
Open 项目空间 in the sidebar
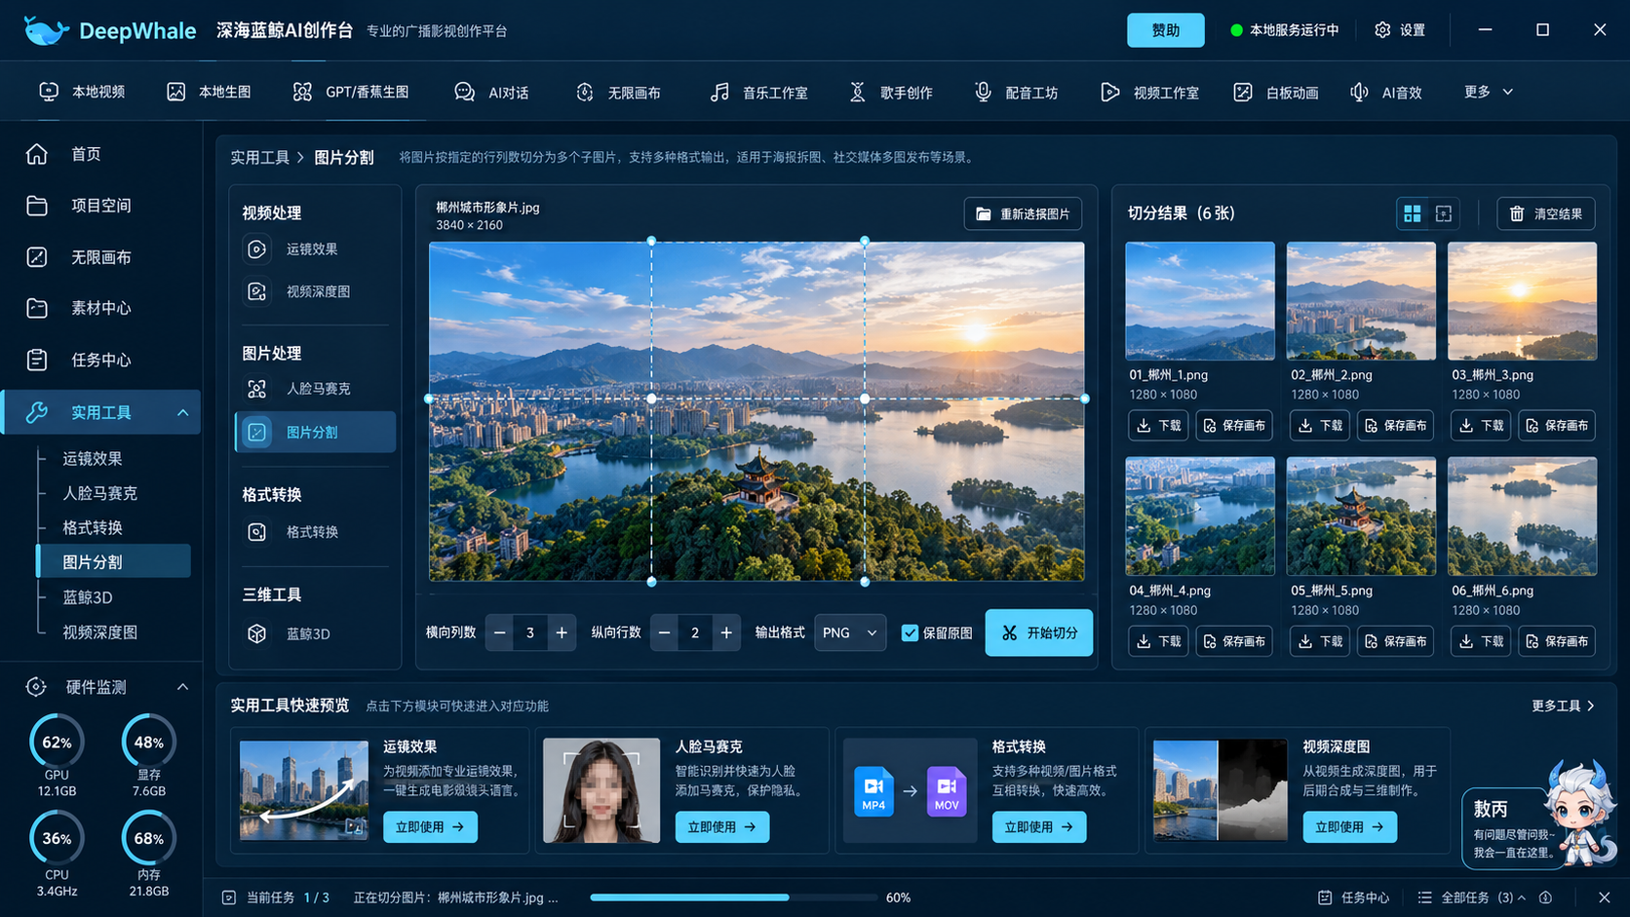101,206
